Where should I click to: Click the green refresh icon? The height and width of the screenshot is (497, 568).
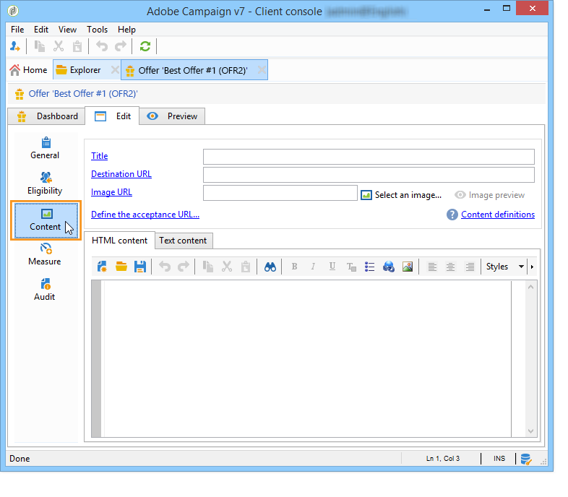tap(145, 46)
